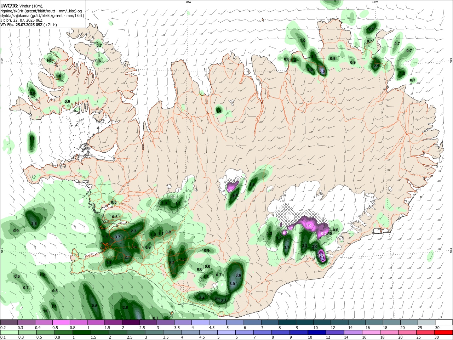Select the dark blue 10 swatch, lower legend row

point(317,332)
